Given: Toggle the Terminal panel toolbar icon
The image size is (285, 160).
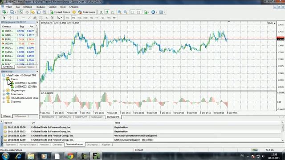Looking at the screenshot, I should (39, 12).
